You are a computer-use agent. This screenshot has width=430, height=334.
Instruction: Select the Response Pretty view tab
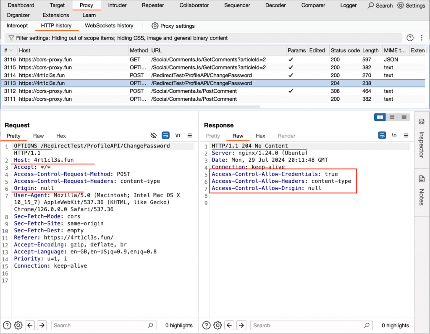213,136
